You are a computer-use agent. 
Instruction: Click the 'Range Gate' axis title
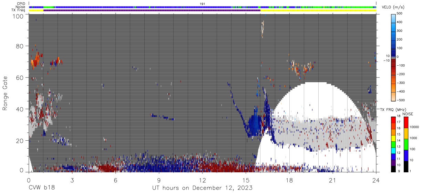pos(5,94)
